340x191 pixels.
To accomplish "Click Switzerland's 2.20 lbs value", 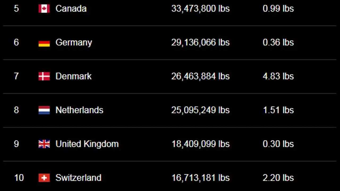I will click(x=278, y=178).
